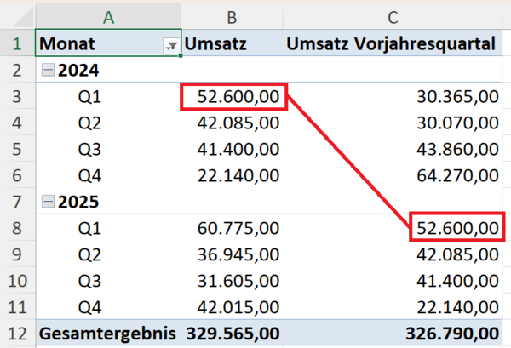Collapse the 2025 group
This screenshot has height=348, width=511.
(48, 203)
